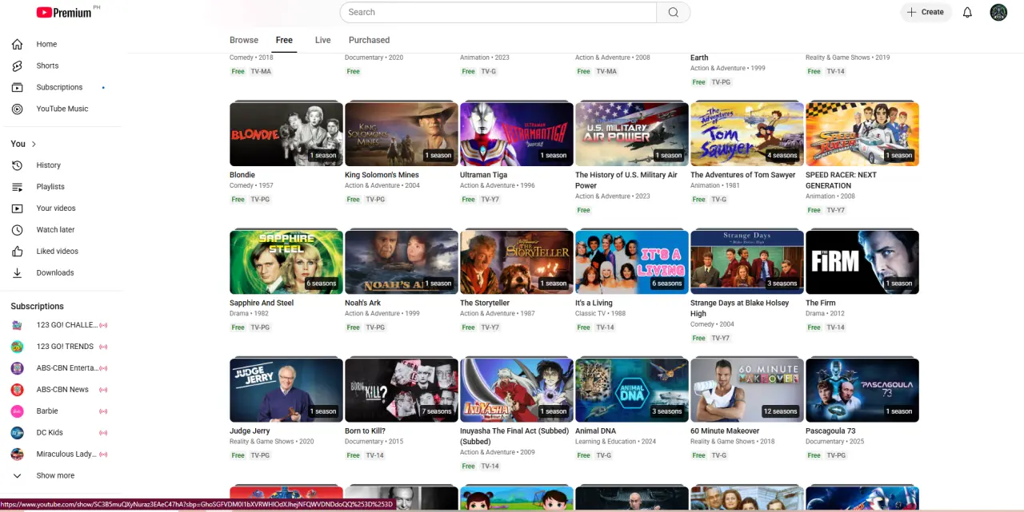Click the live indicator next to ABS-CBN News
Image resolution: width=1024 pixels, height=512 pixels.
(103, 390)
